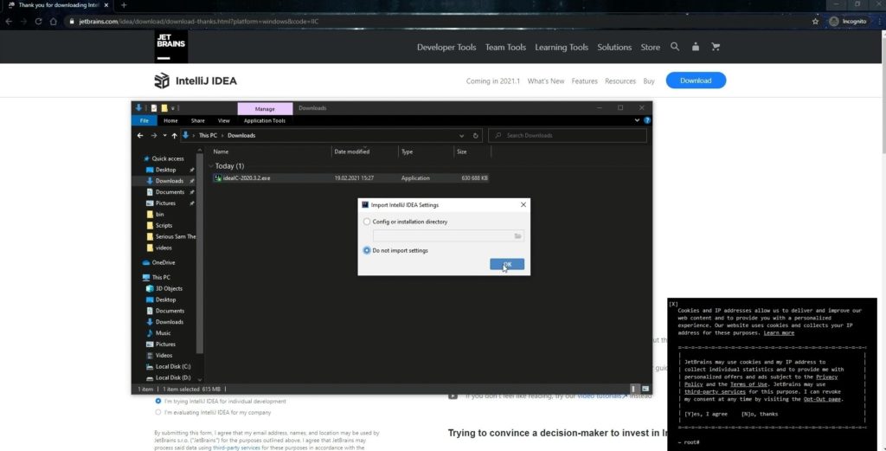Open the File menu in File Explorer
Viewport: 886px width, 451px height.
point(144,120)
